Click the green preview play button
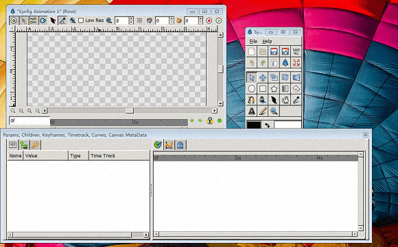The image size is (398, 247). [218, 21]
